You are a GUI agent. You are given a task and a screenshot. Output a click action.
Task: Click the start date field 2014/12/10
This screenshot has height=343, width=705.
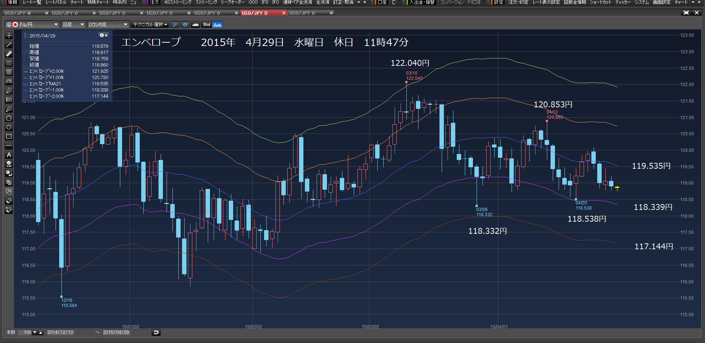coord(60,332)
